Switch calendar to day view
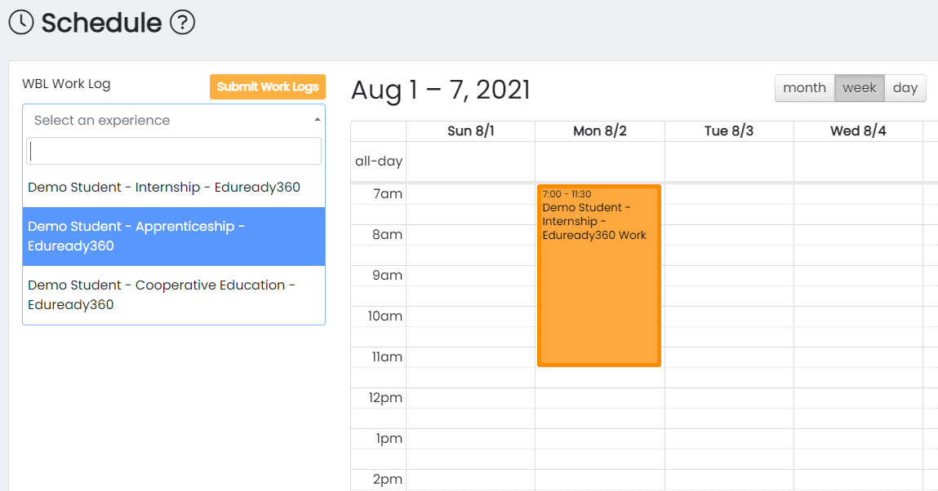Viewport: 938px width, 491px height. tap(905, 88)
